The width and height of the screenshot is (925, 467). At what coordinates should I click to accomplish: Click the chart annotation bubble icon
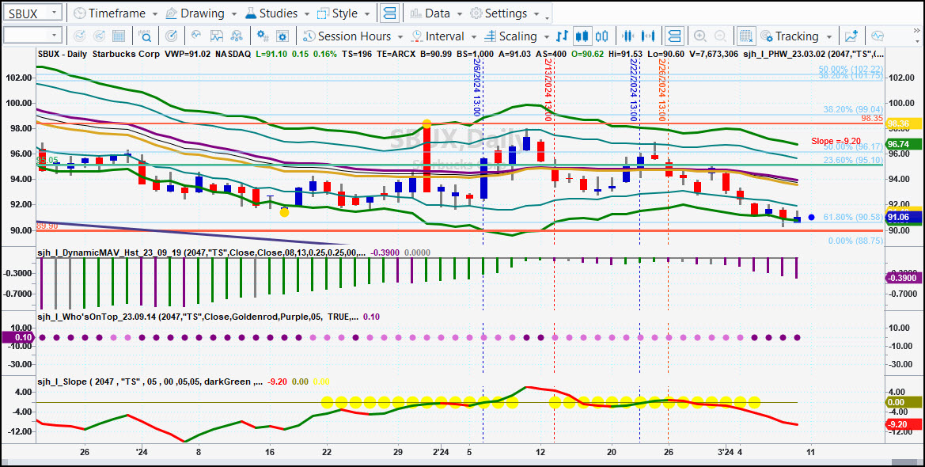[217, 36]
